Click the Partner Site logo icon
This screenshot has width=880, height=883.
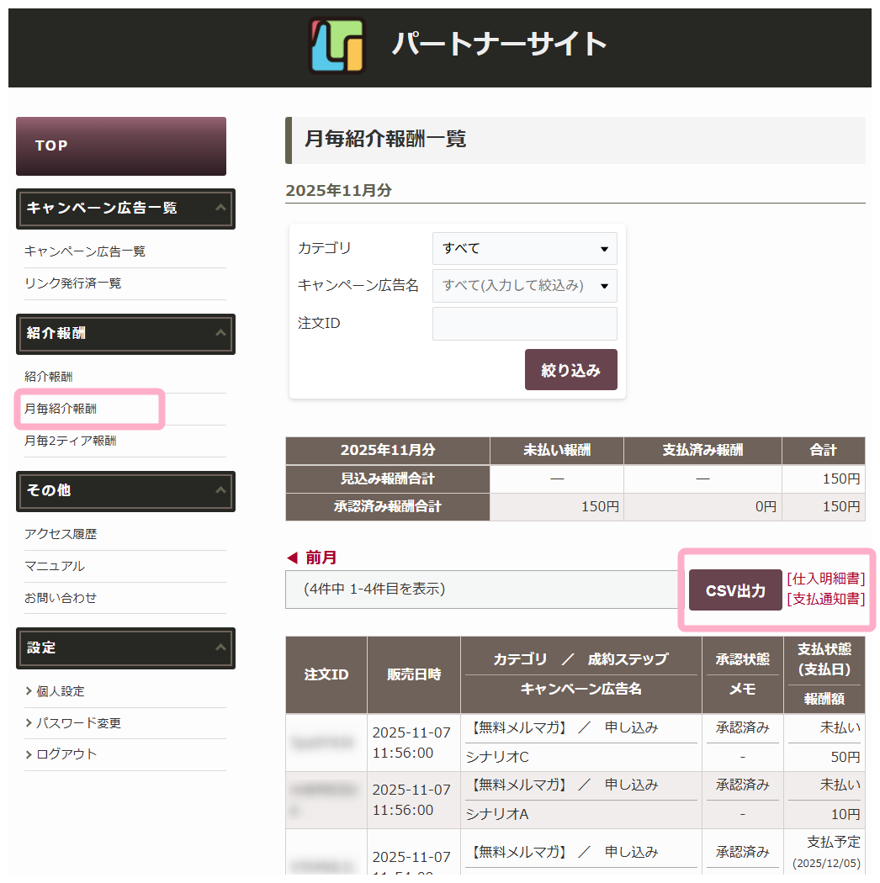coord(337,46)
